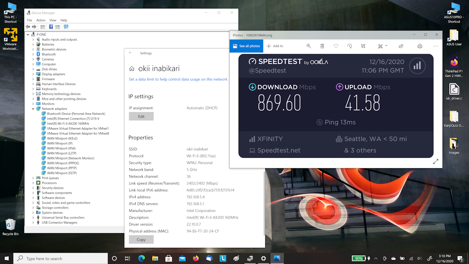Open the File menu in Device Manager
469x264 pixels.
click(29, 20)
